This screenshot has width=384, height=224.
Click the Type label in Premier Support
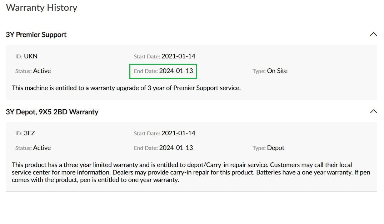pos(259,71)
